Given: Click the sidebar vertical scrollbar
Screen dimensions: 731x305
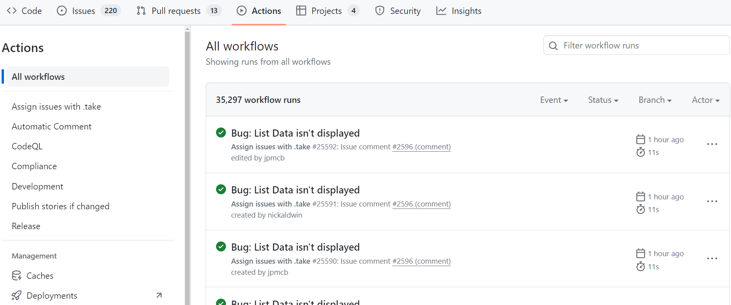Looking at the screenshot, I should coord(187,159).
